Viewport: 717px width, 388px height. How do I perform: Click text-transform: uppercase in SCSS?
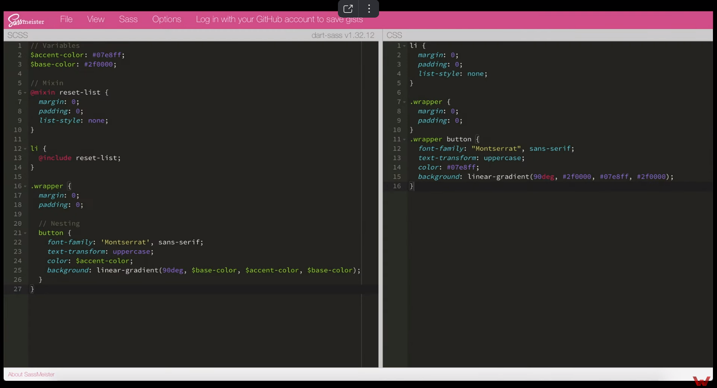[100, 252]
